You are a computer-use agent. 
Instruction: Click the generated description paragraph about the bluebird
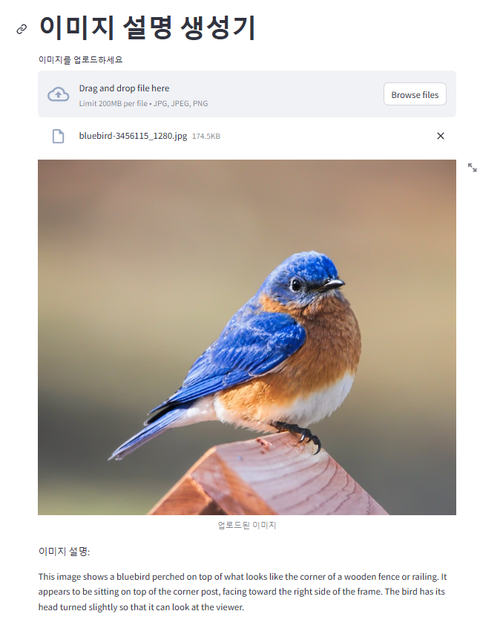243,592
